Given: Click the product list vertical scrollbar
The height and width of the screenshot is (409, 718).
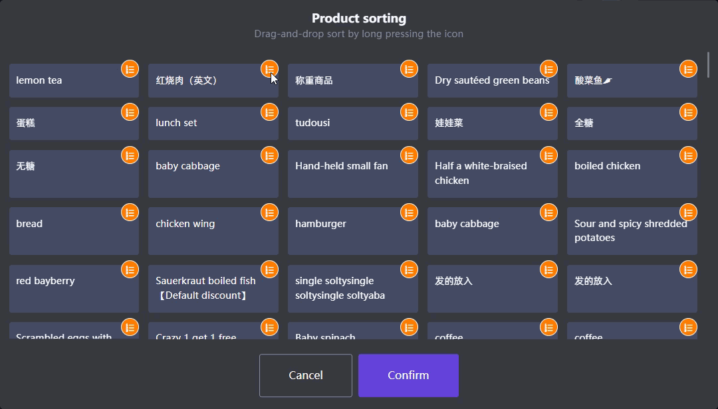Looking at the screenshot, I should point(709,65).
